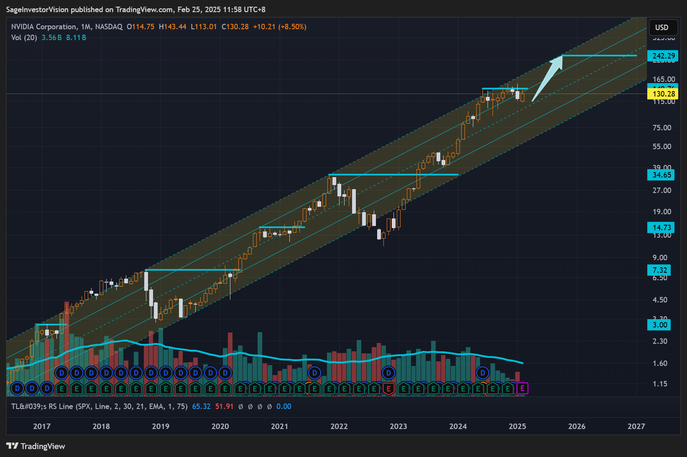Click the 2027 label on time axis
Viewport: 687px width, 457px height.
[636, 427]
